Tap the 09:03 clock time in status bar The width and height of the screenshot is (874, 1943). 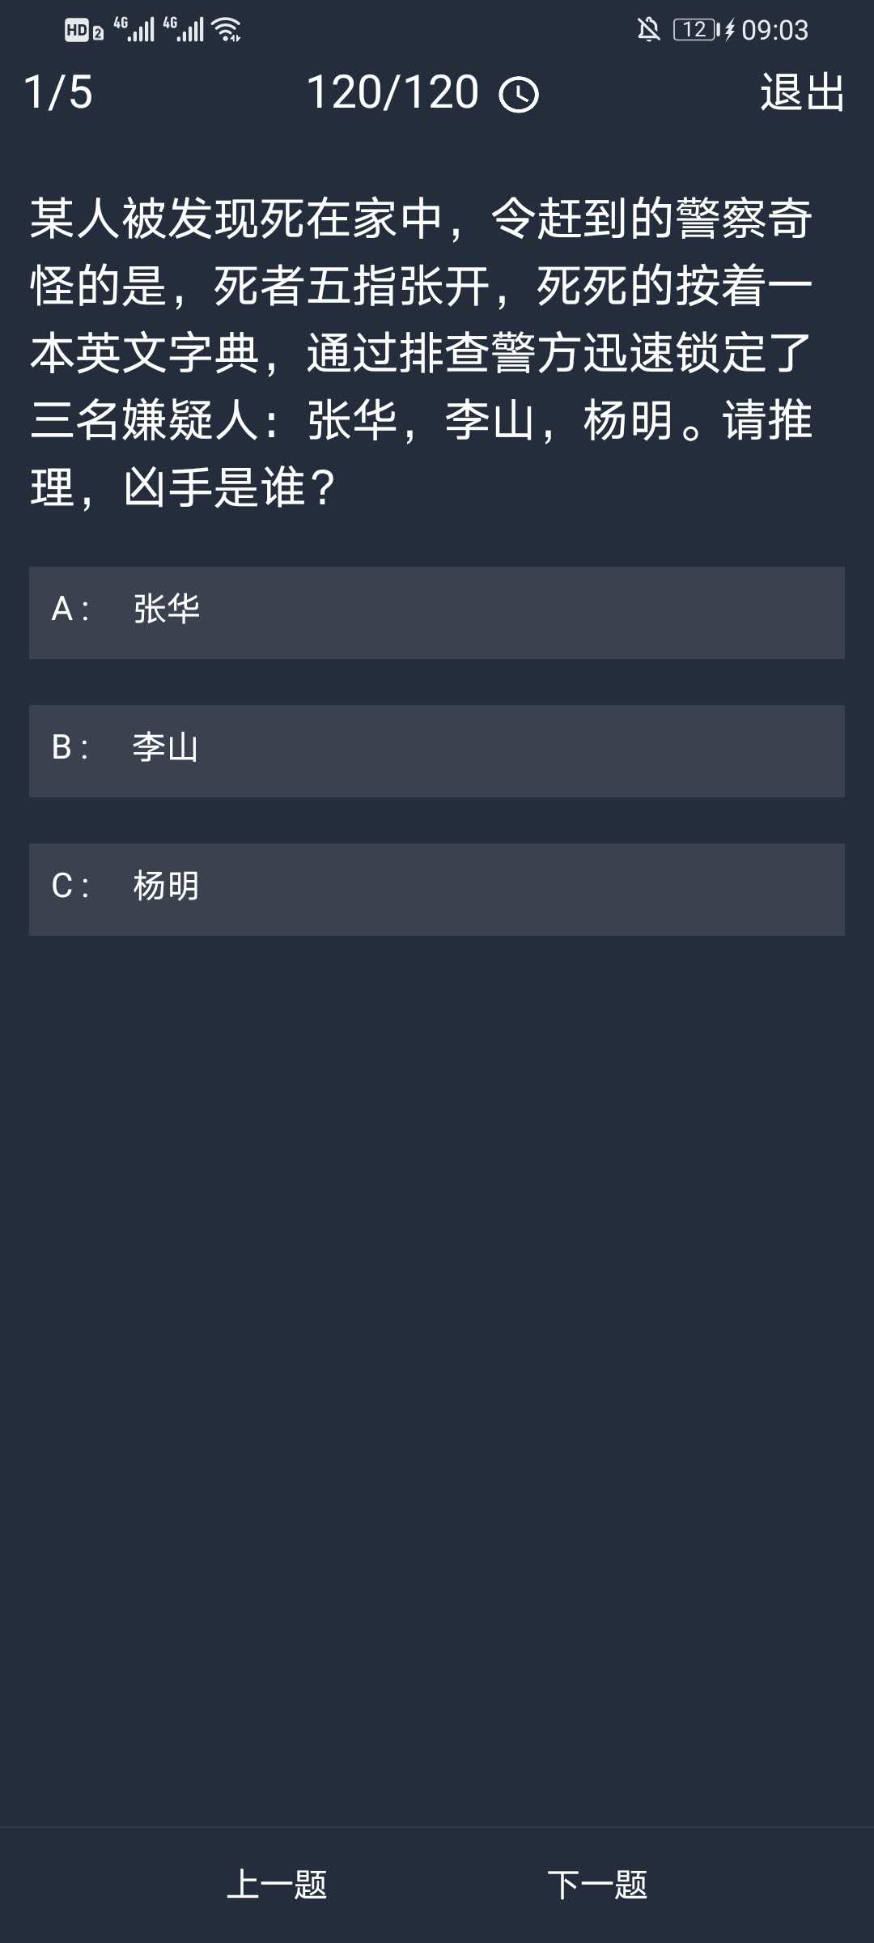[774, 31]
